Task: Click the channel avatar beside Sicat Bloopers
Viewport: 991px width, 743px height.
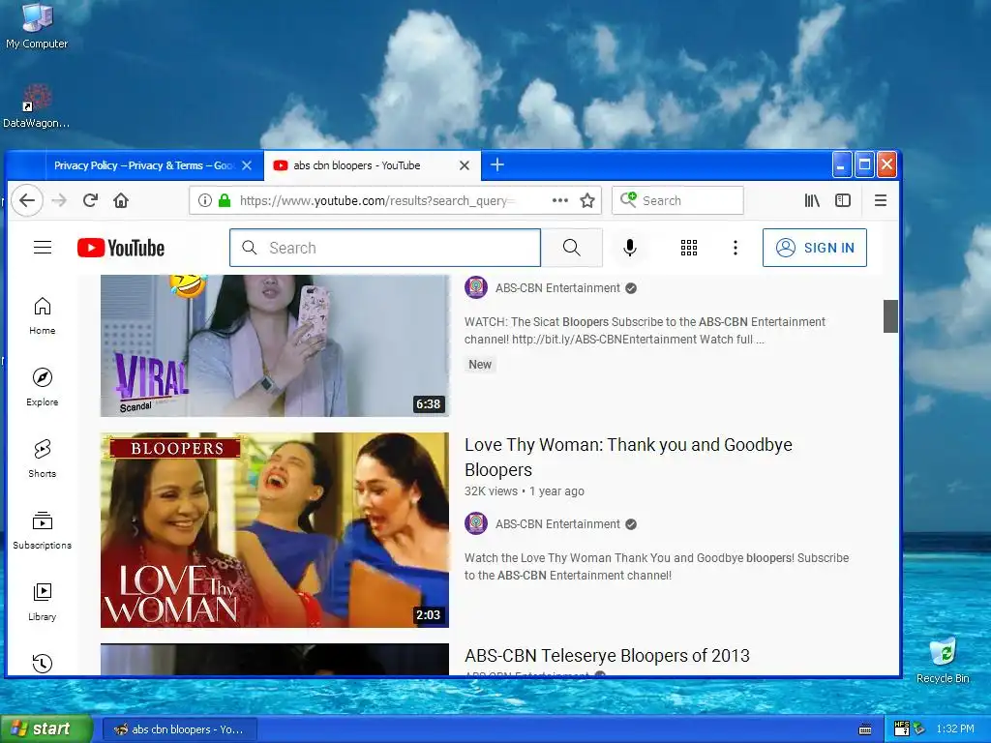Action: pos(476,288)
